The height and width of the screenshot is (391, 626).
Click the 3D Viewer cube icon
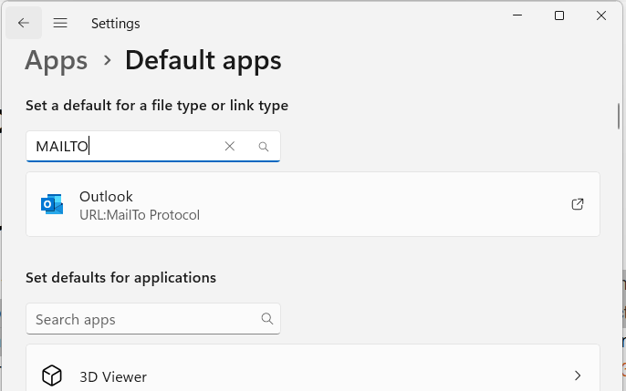coord(52,376)
